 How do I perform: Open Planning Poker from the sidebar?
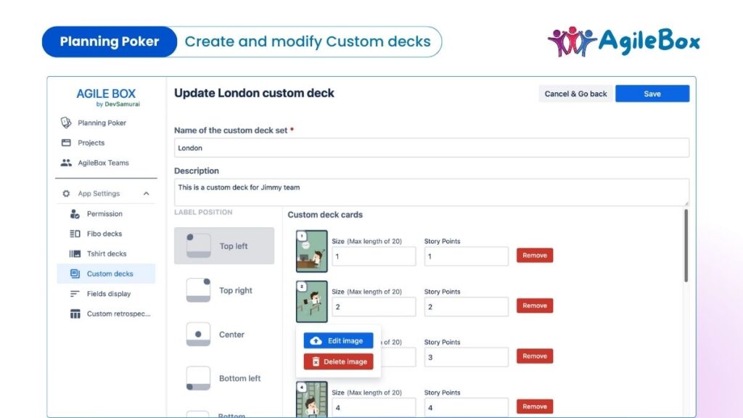[102, 123]
